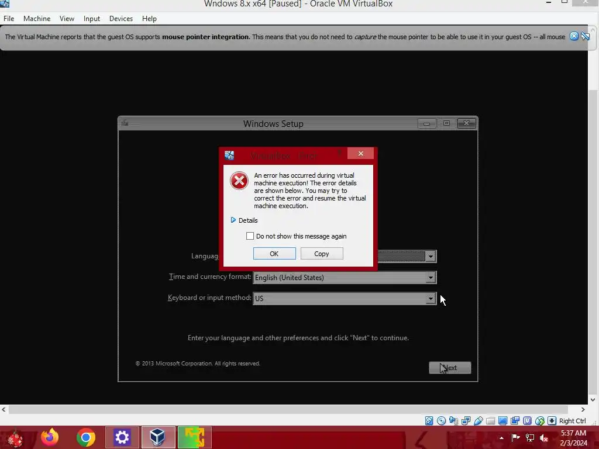Click the VirtualBox cube icon in taskbar

(x=158, y=437)
